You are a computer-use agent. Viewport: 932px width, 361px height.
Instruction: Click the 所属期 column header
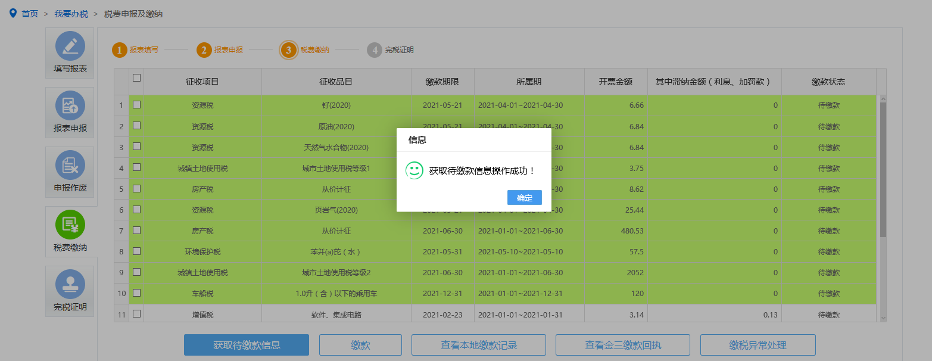click(x=529, y=82)
